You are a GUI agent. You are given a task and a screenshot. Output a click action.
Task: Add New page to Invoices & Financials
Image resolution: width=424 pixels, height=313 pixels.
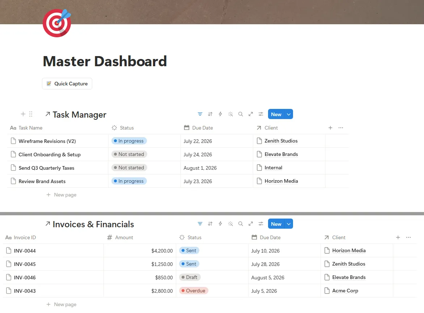[62, 304]
